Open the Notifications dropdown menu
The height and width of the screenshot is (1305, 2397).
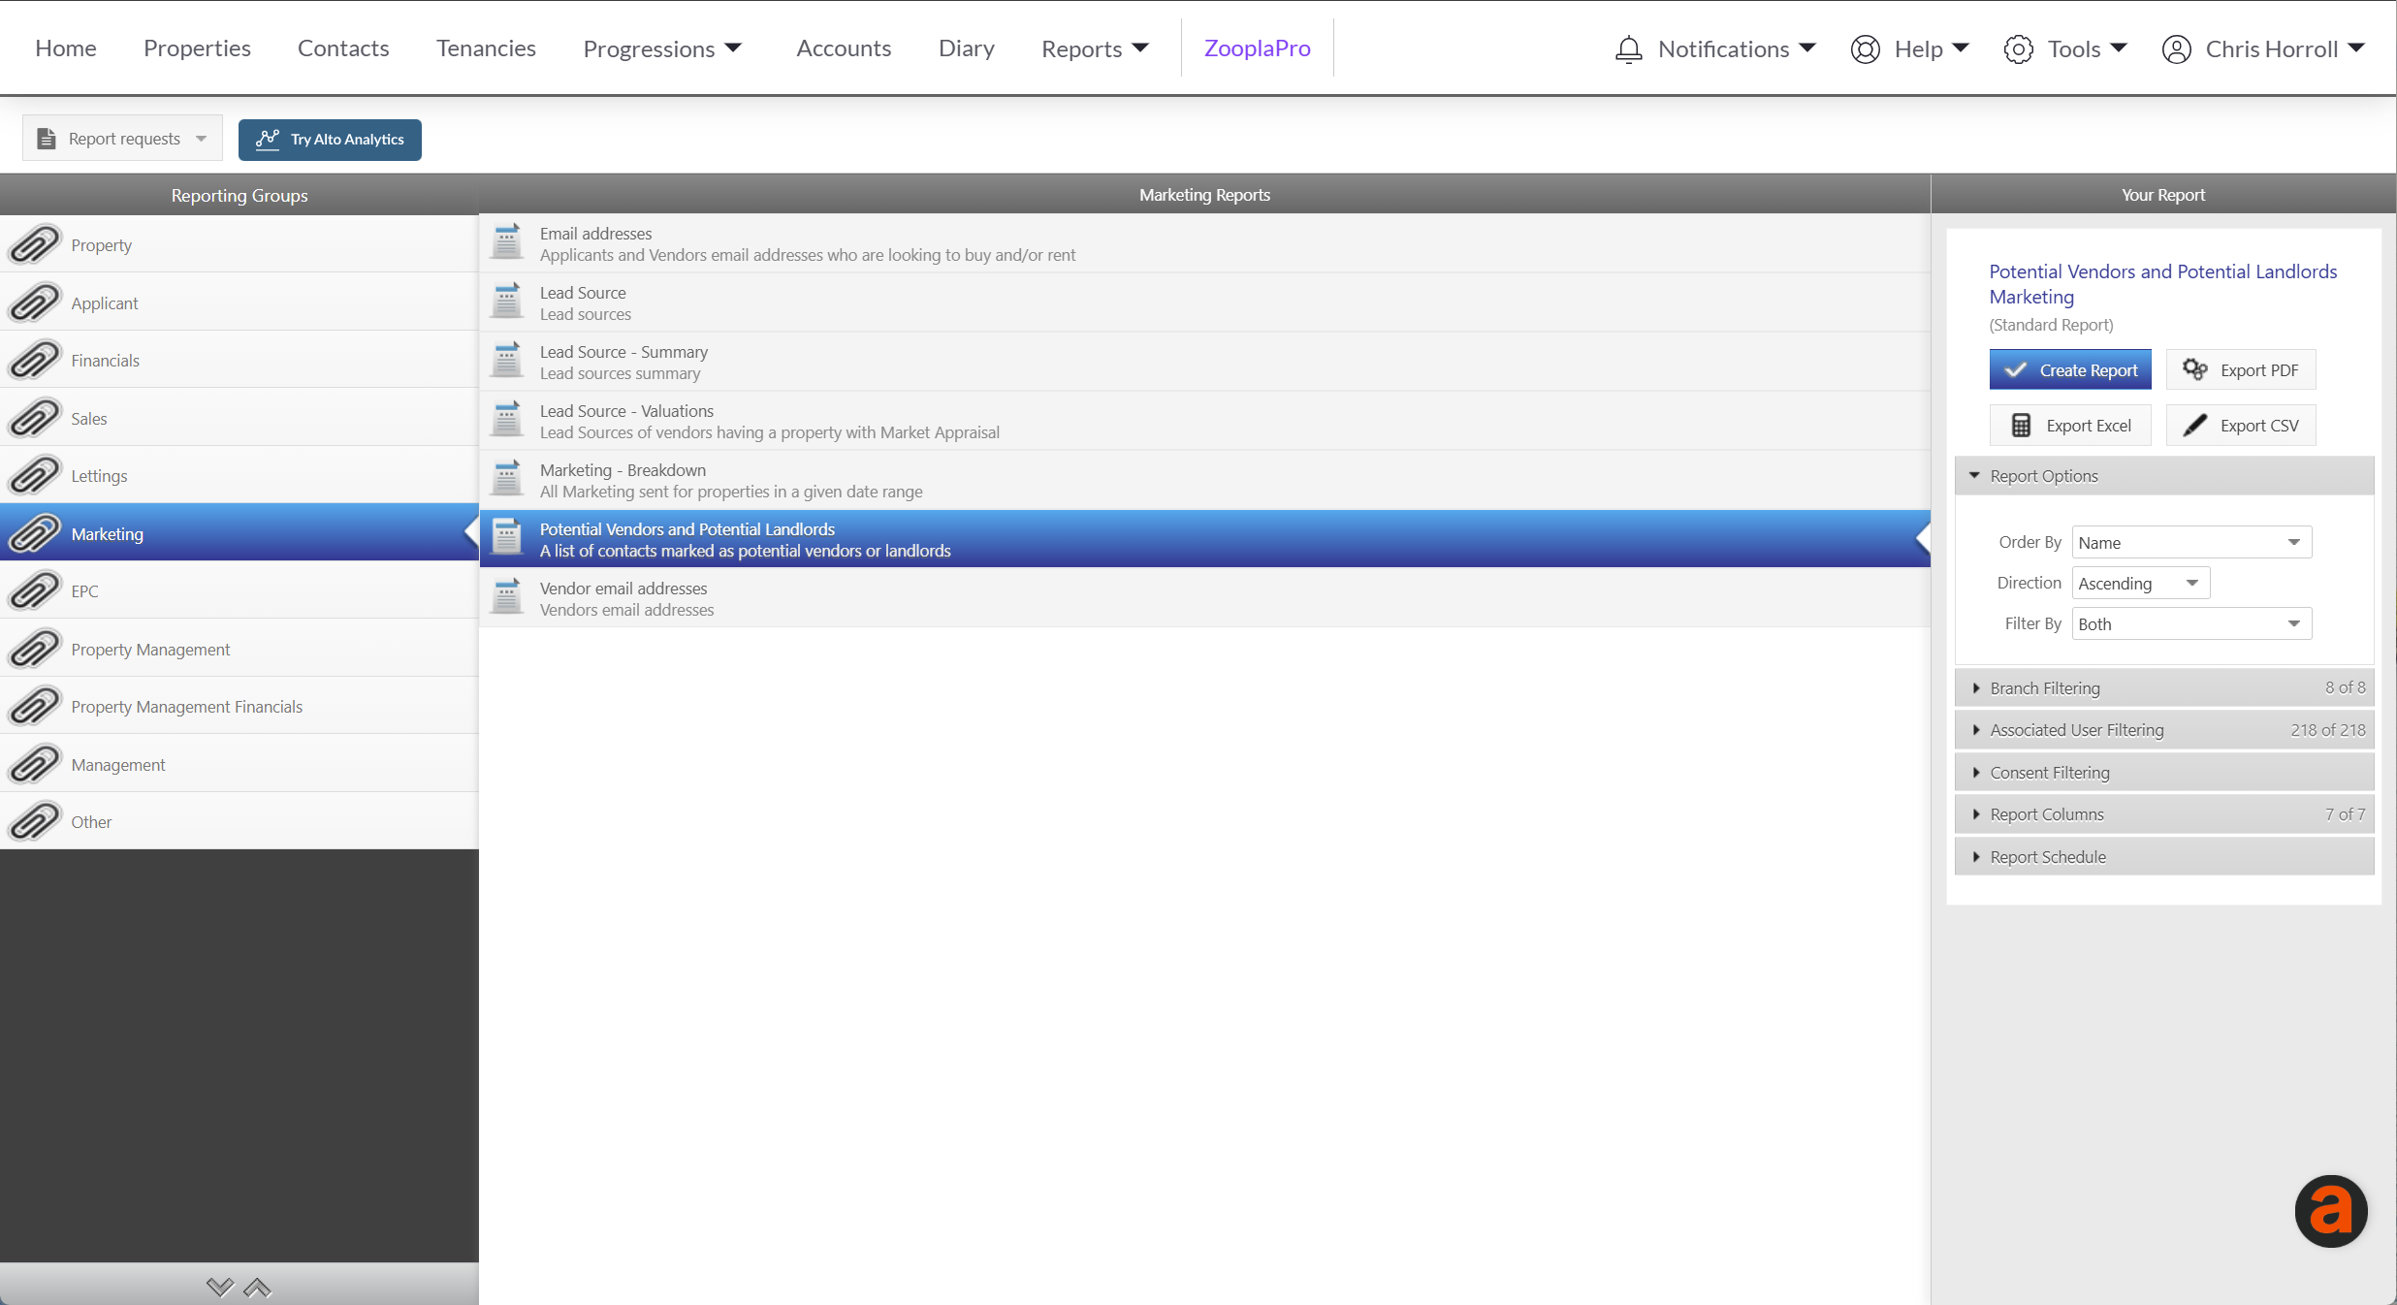pos(1715,48)
